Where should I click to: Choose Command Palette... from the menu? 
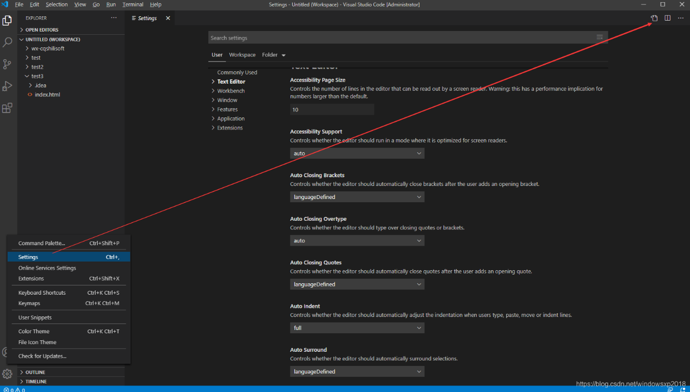pos(69,244)
